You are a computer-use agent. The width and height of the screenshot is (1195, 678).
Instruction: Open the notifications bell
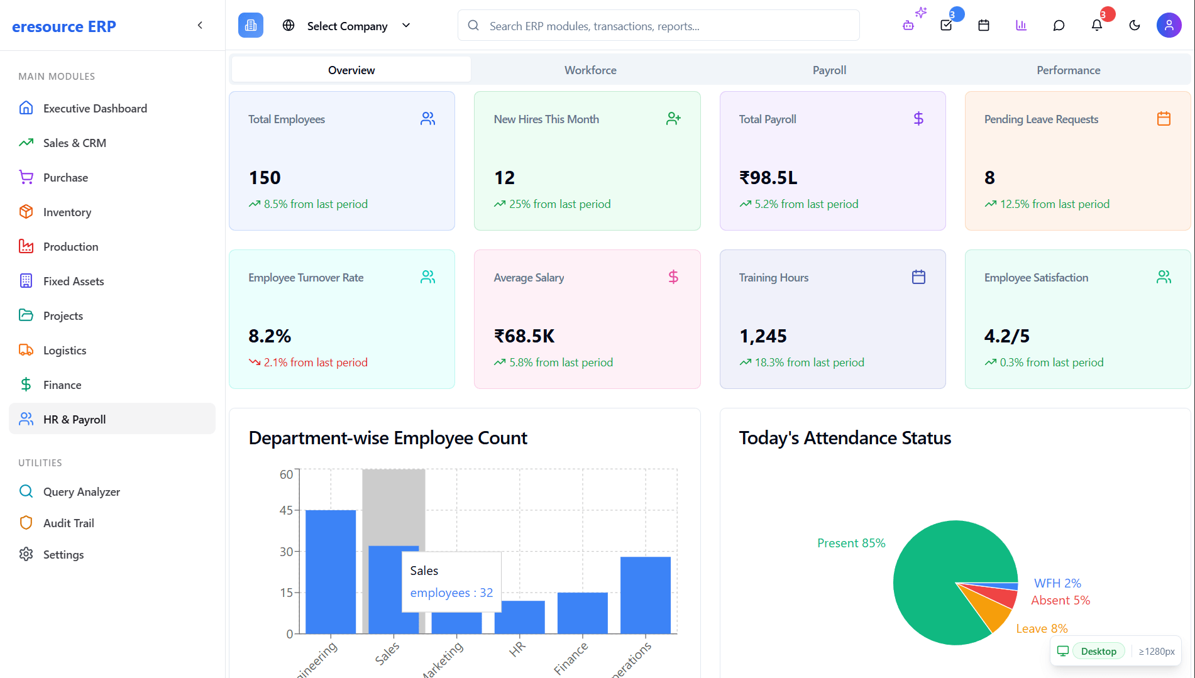point(1097,25)
